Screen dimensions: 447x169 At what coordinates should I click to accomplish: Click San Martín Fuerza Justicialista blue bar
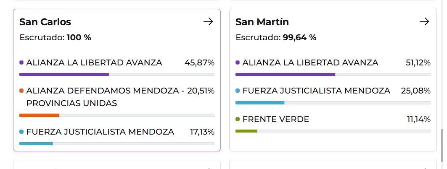[x=260, y=102]
